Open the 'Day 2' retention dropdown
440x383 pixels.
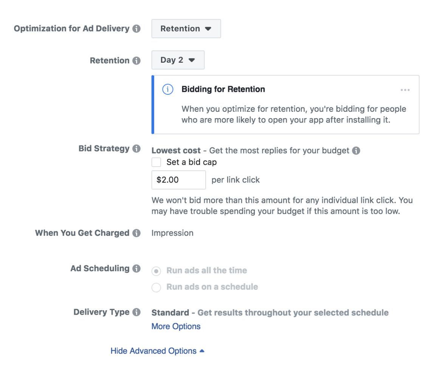click(178, 60)
